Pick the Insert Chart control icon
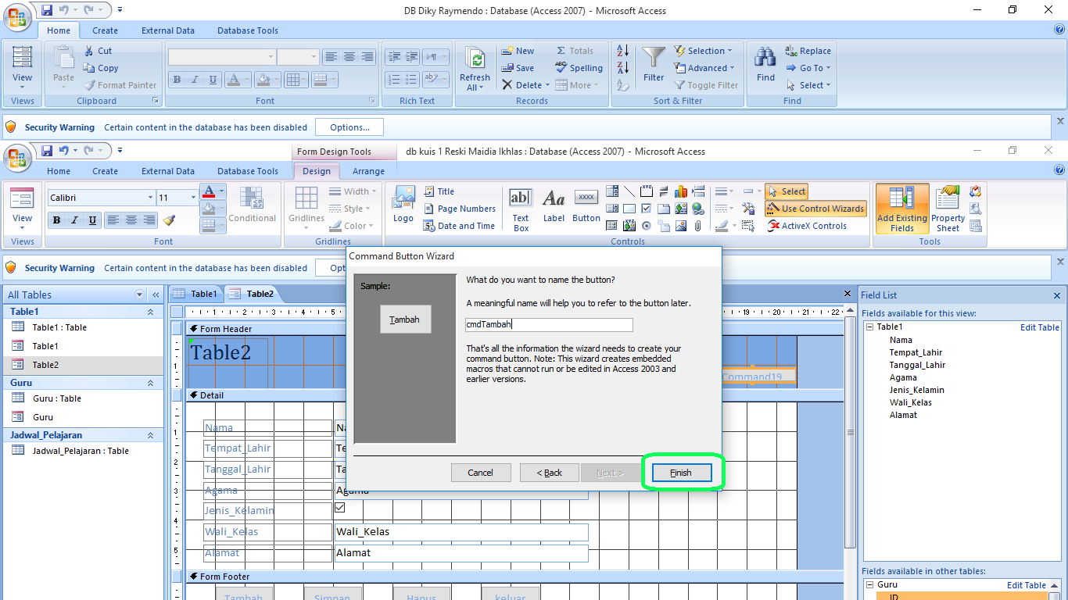The width and height of the screenshot is (1068, 600). click(680, 191)
